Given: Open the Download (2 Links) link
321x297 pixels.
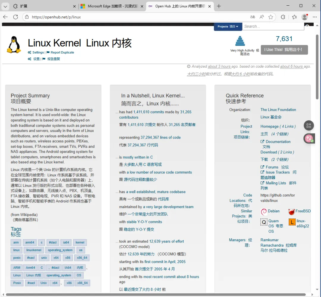Looking at the screenshot, I should [277, 152].
